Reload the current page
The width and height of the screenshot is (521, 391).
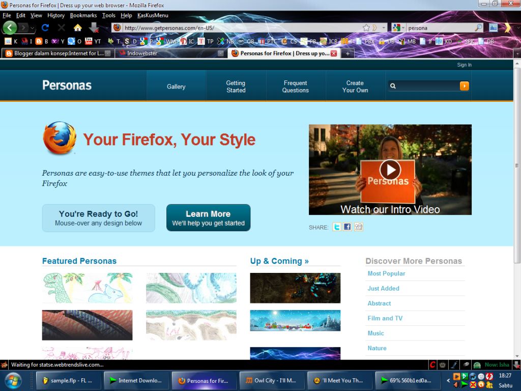45,27
